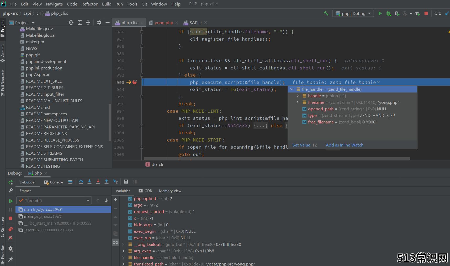The width and height of the screenshot is (450, 266).
Task: Select php.ini-development file
Action: click(46, 61)
